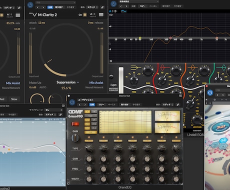Click the 15.6 % suppression value

point(66,88)
